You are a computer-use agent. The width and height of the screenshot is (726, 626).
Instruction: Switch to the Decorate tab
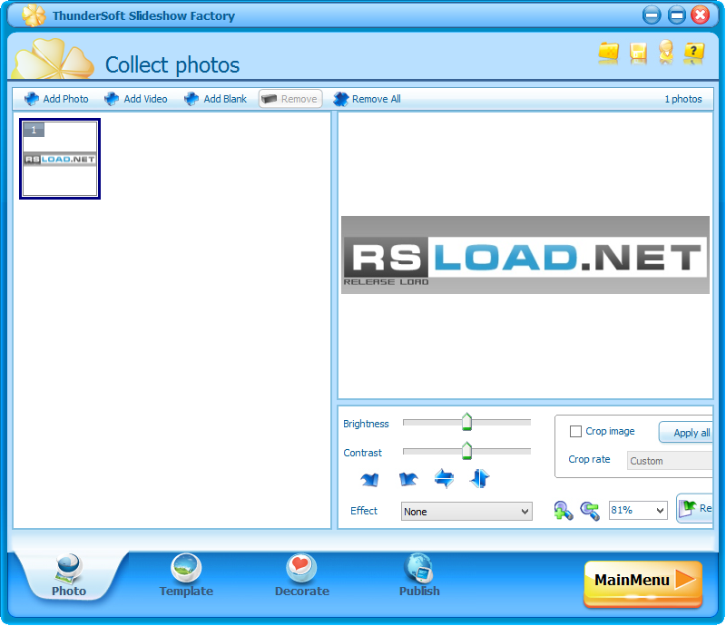[302, 575]
